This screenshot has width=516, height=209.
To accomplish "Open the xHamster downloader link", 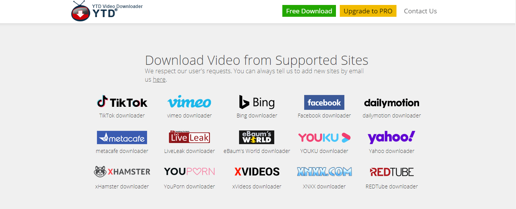I will tap(122, 186).
